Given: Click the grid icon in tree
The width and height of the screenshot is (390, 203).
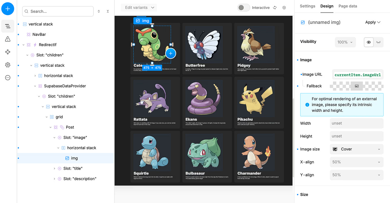Looking at the screenshot, I should pos(52,117).
